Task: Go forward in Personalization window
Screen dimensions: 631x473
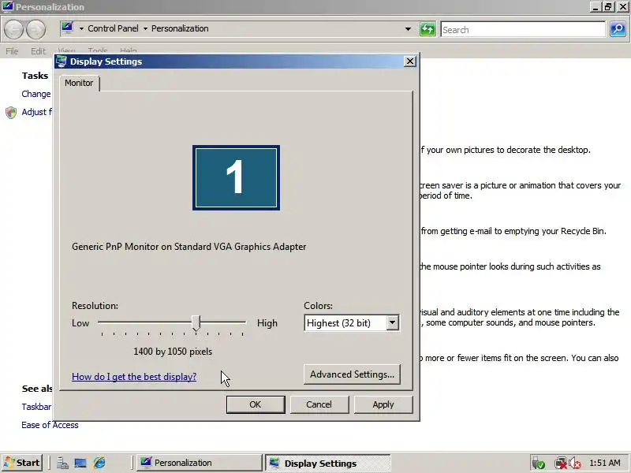Action: pyautogui.click(x=35, y=29)
